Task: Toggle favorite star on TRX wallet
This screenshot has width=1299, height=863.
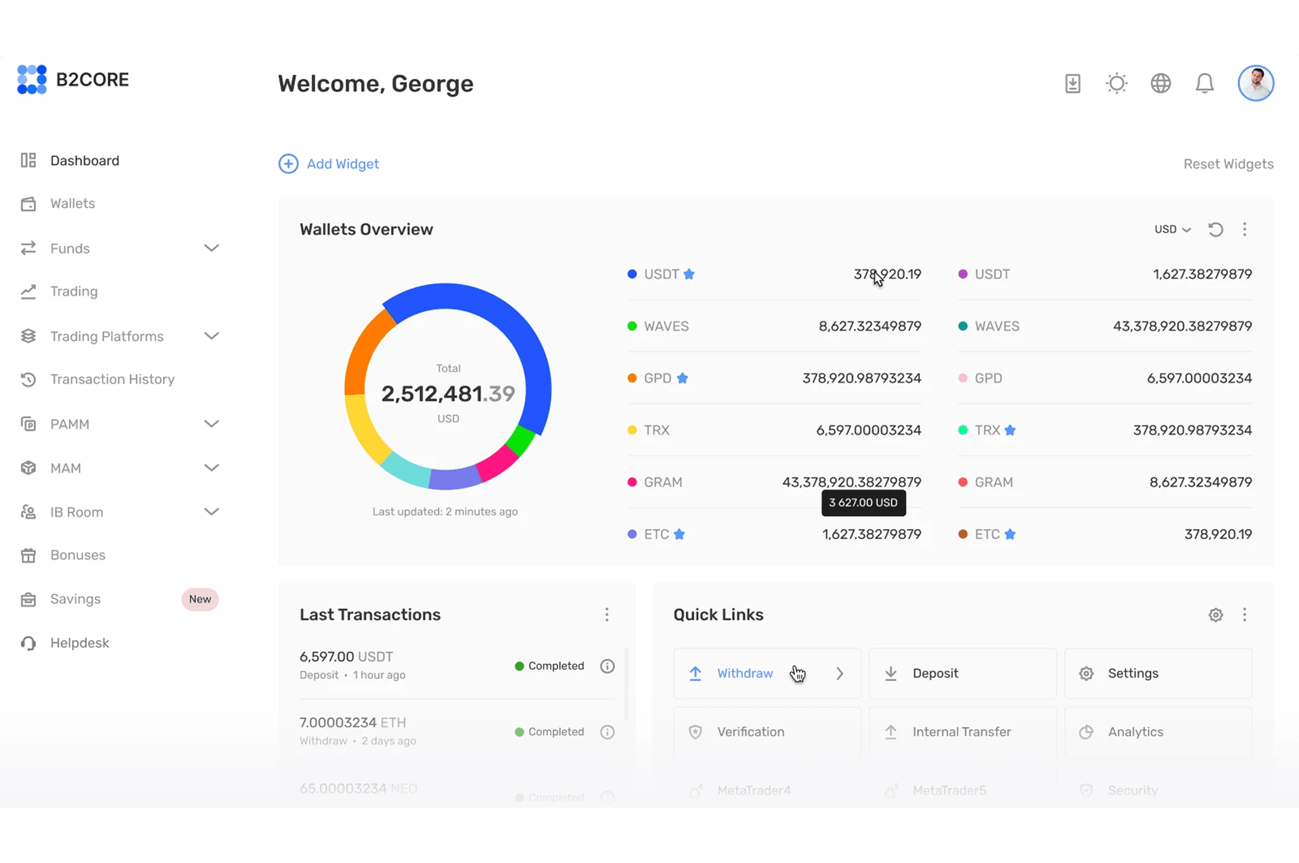Action: click(1009, 430)
